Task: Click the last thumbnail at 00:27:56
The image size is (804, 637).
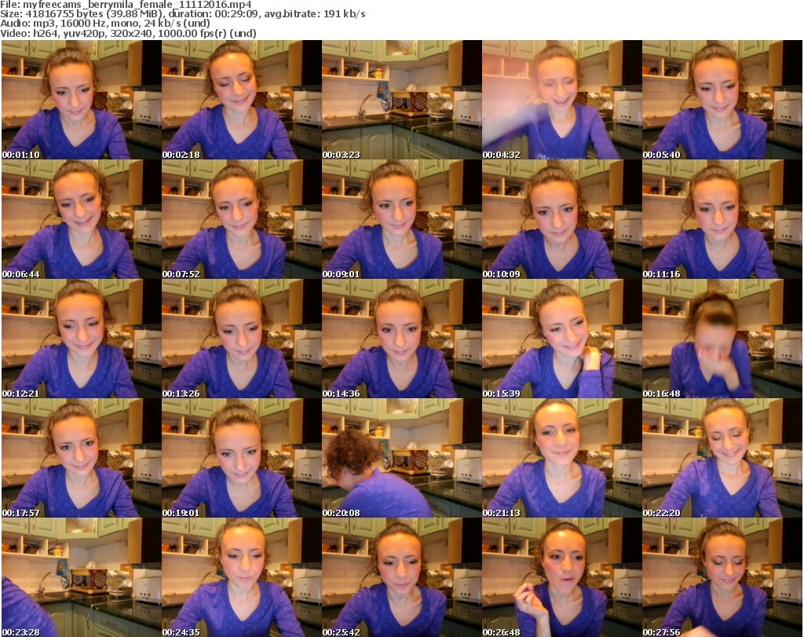Action: click(722, 577)
